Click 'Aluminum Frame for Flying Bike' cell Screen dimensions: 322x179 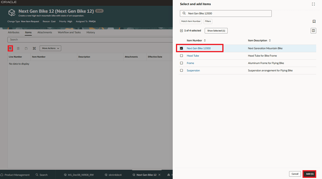coord(266,63)
